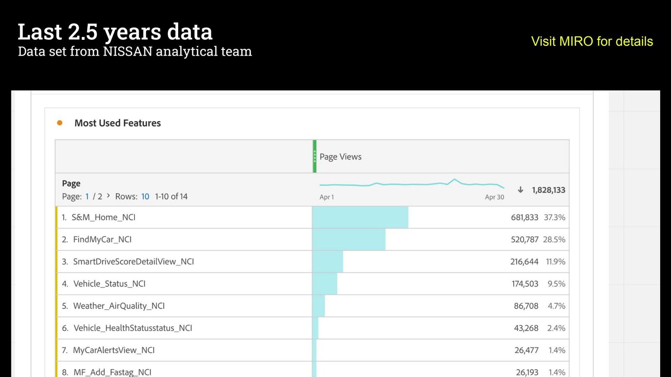Select the MyCarAlertsView_NCI row
The image size is (671, 377).
pos(312,350)
